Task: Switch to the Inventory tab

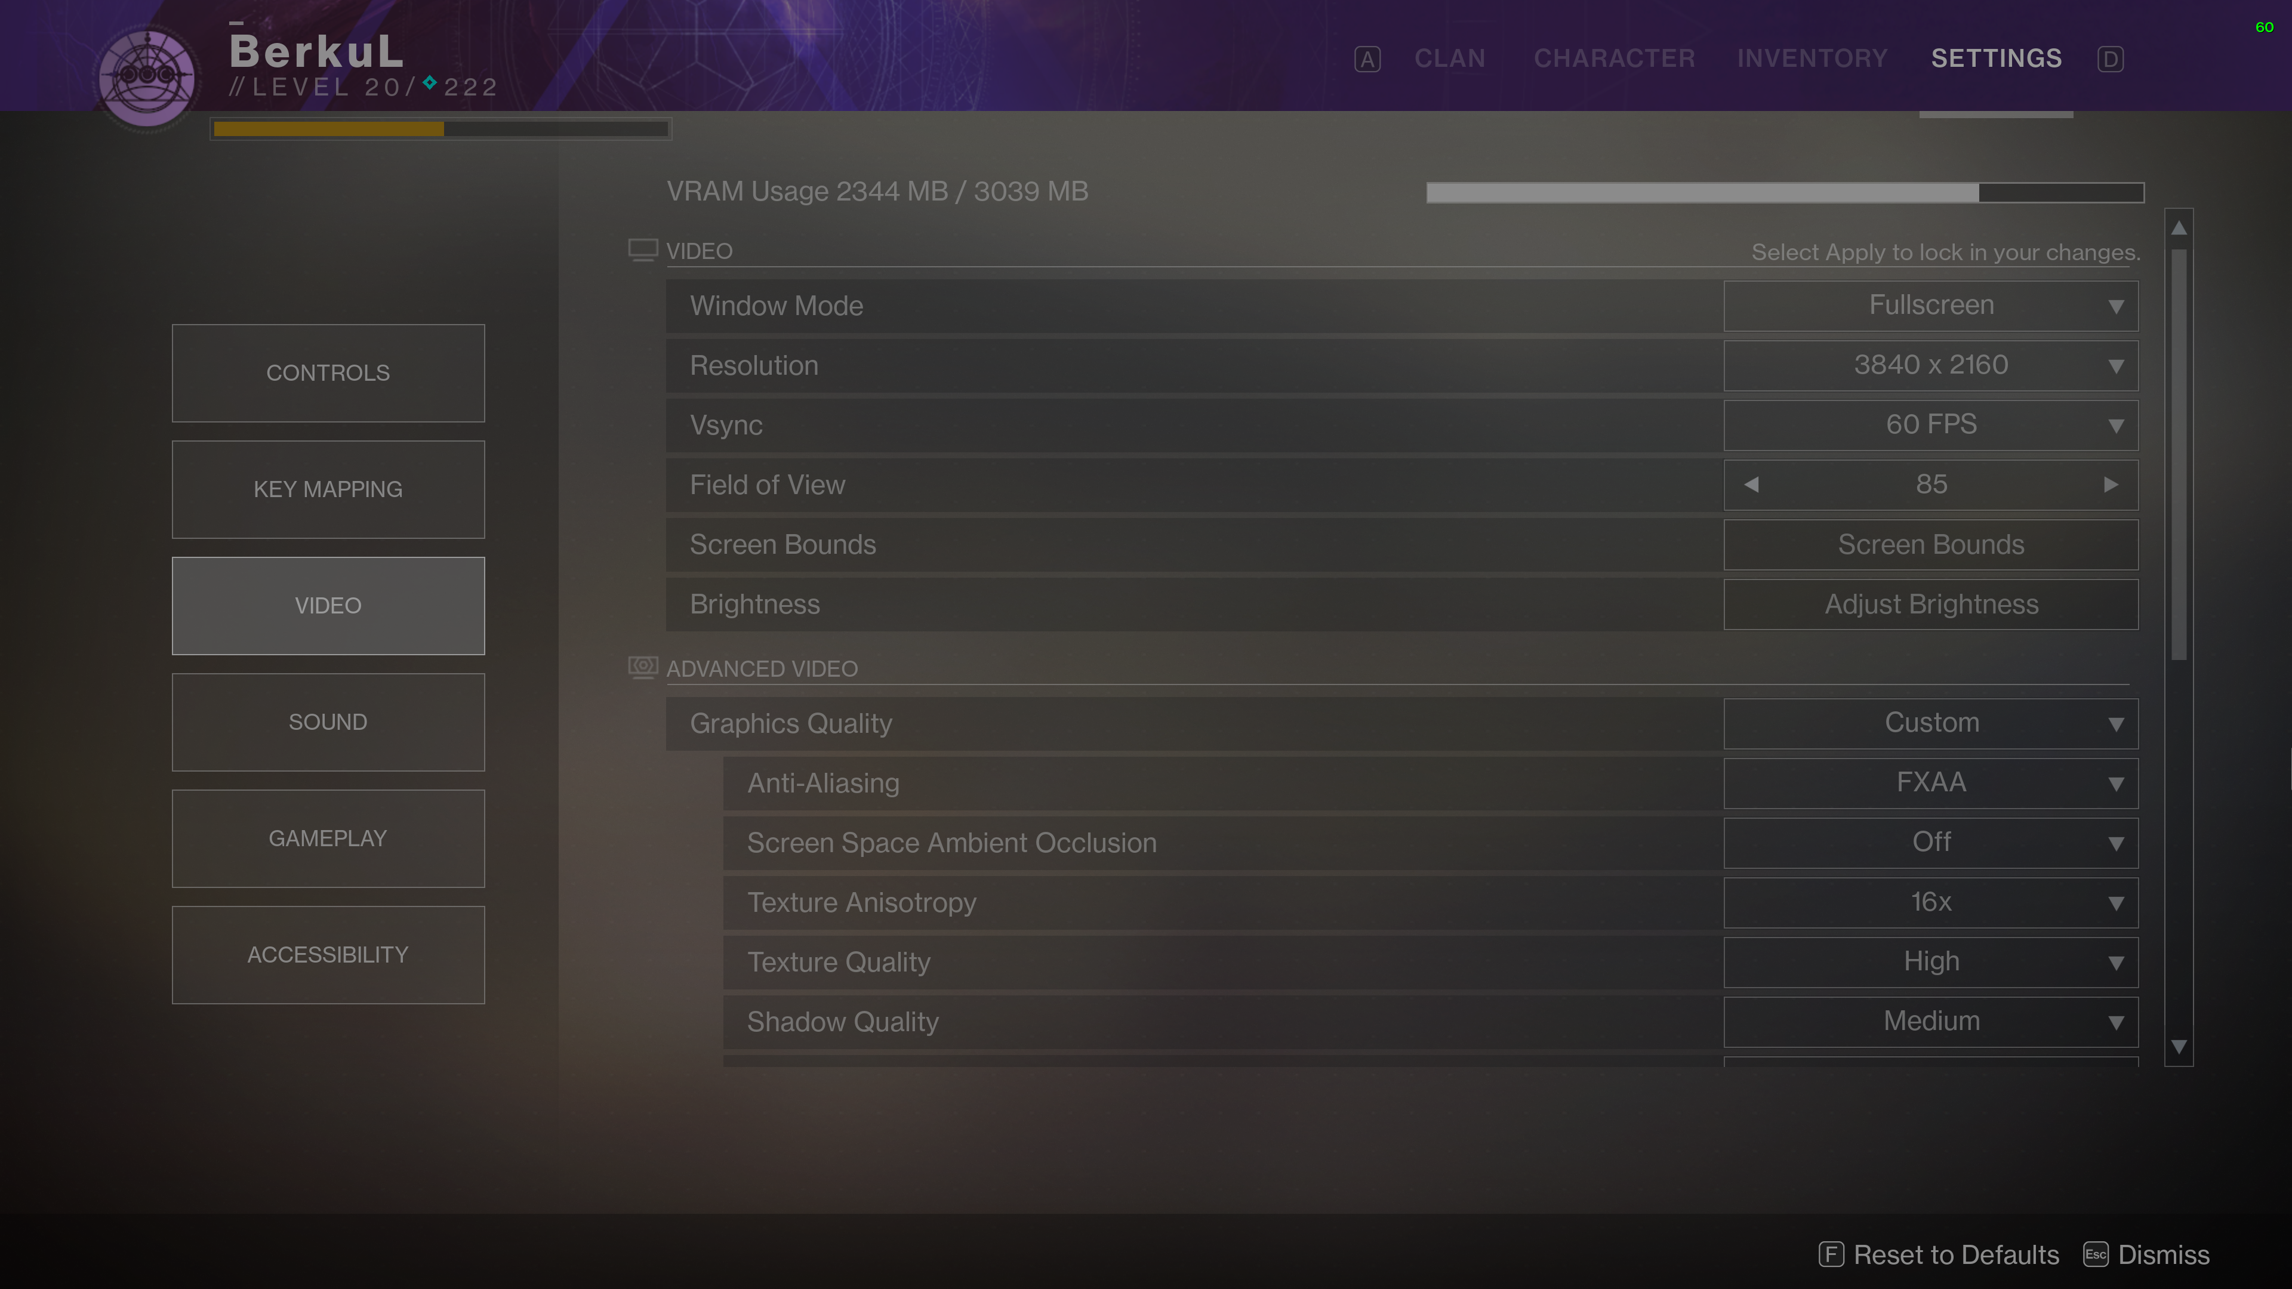Action: click(x=1812, y=58)
